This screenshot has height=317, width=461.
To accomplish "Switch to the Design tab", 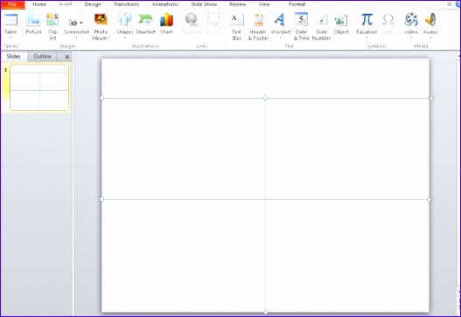I will coord(93,4).
